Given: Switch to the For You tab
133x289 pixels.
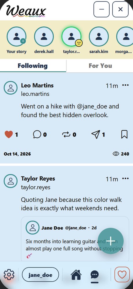Looking at the screenshot, I should (x=100, y=66).
